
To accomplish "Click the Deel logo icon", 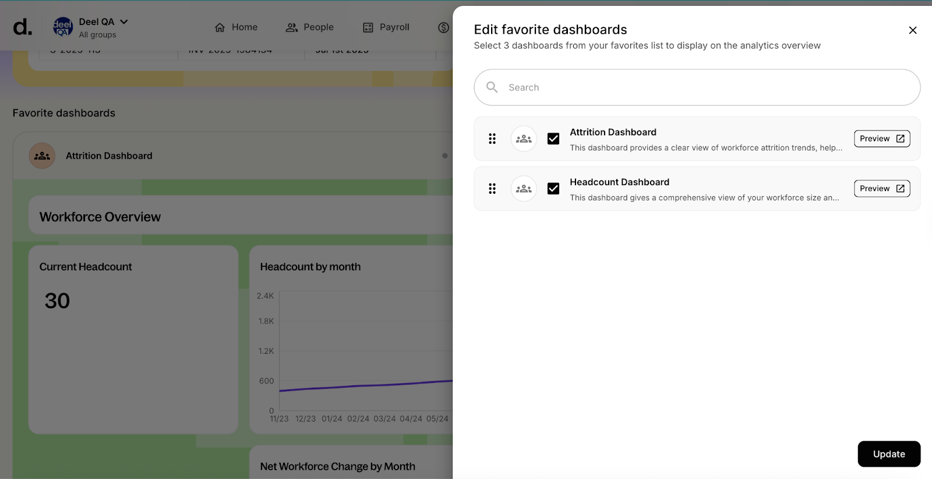I will click(x=22, y=27).
